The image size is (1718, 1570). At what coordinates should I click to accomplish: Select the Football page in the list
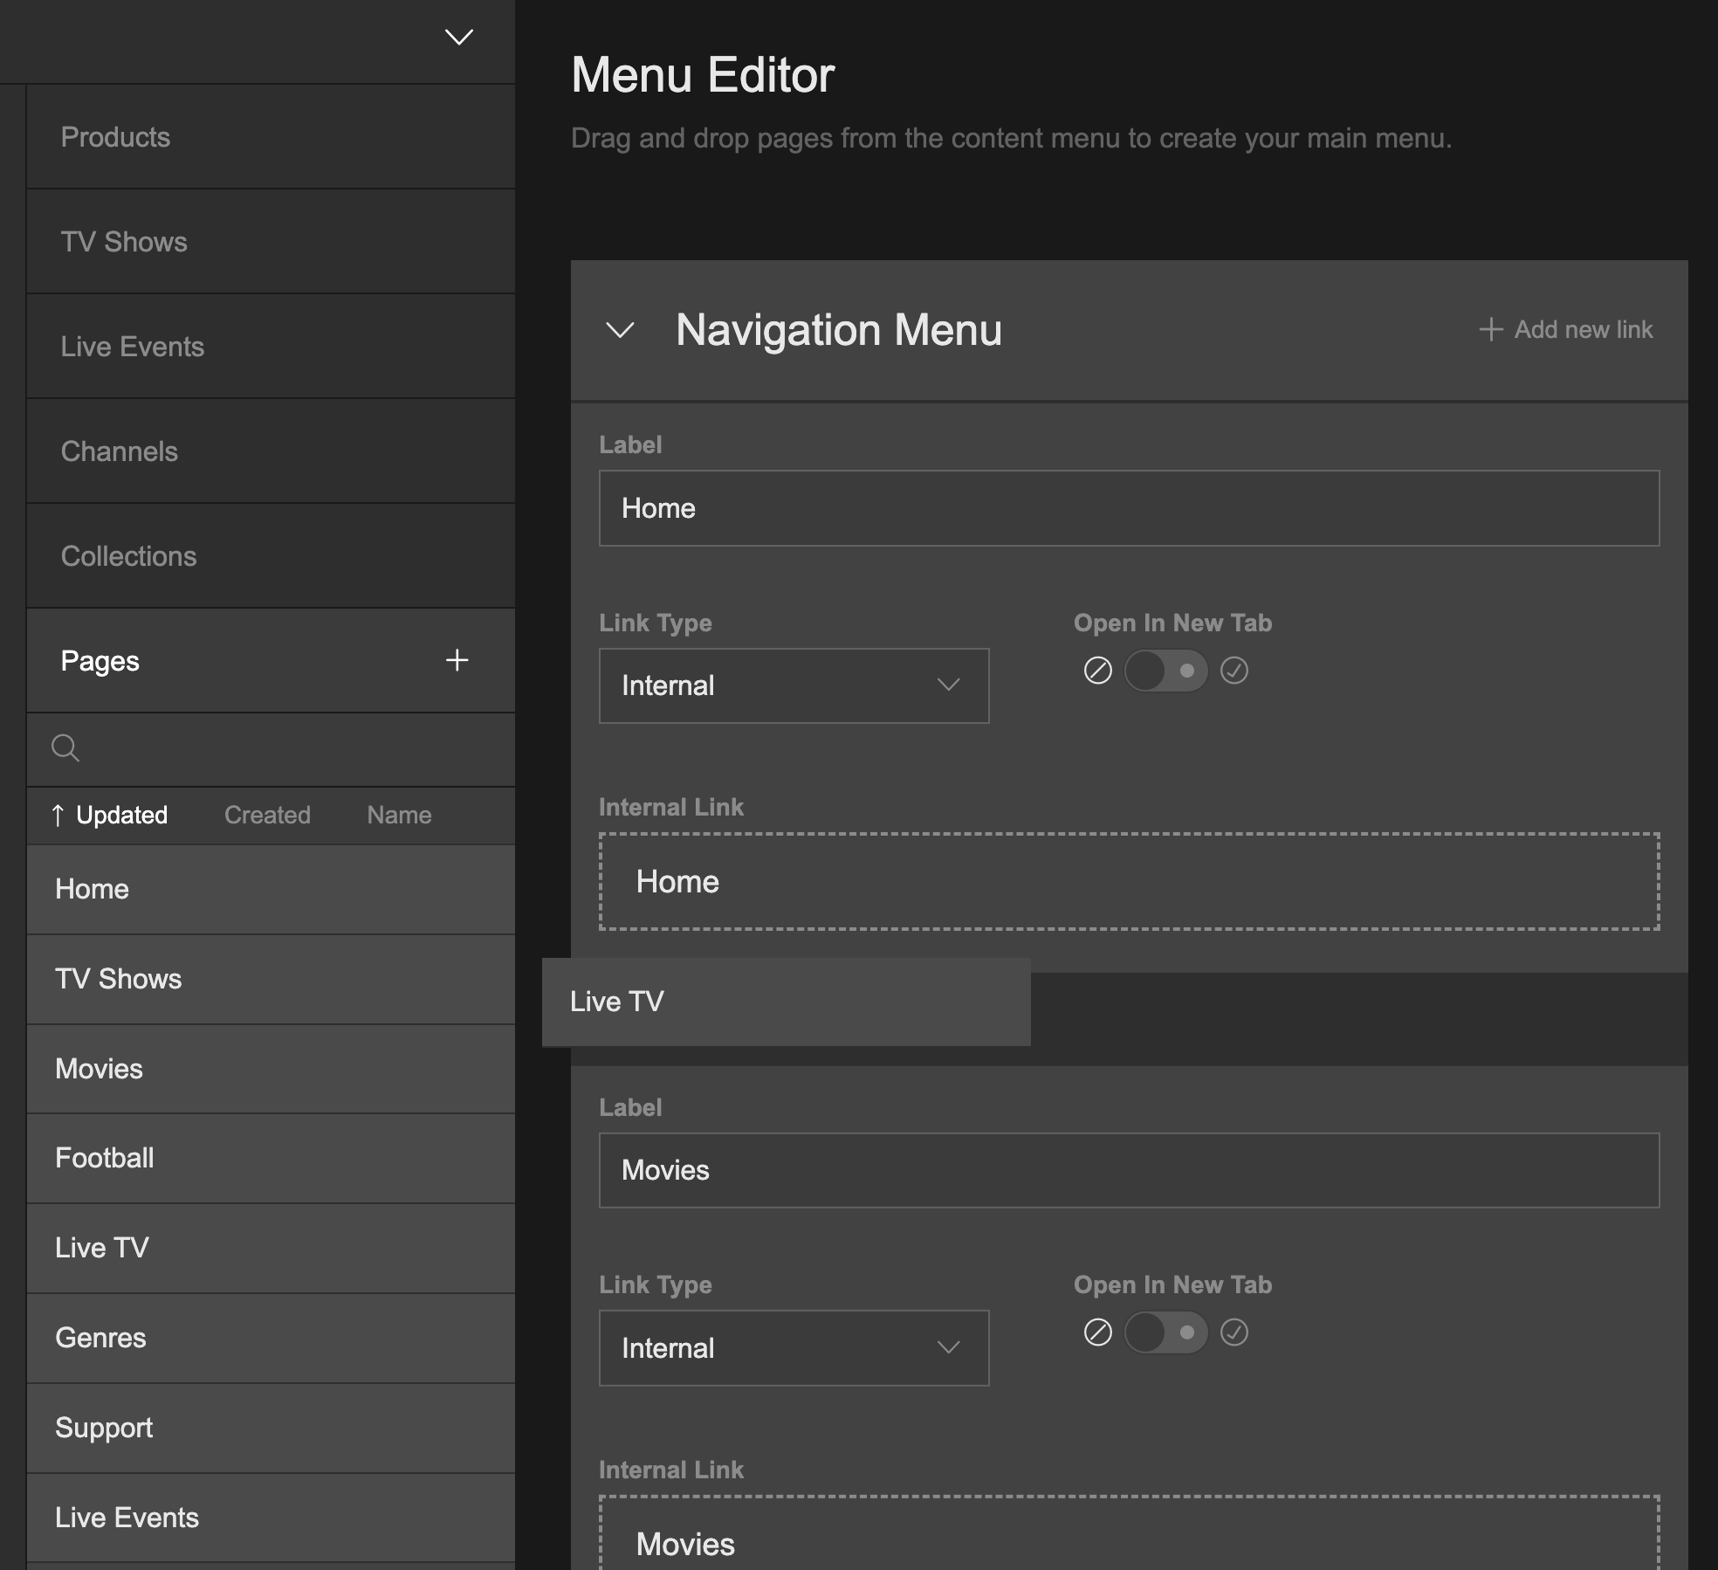[x=105, y=1158]
